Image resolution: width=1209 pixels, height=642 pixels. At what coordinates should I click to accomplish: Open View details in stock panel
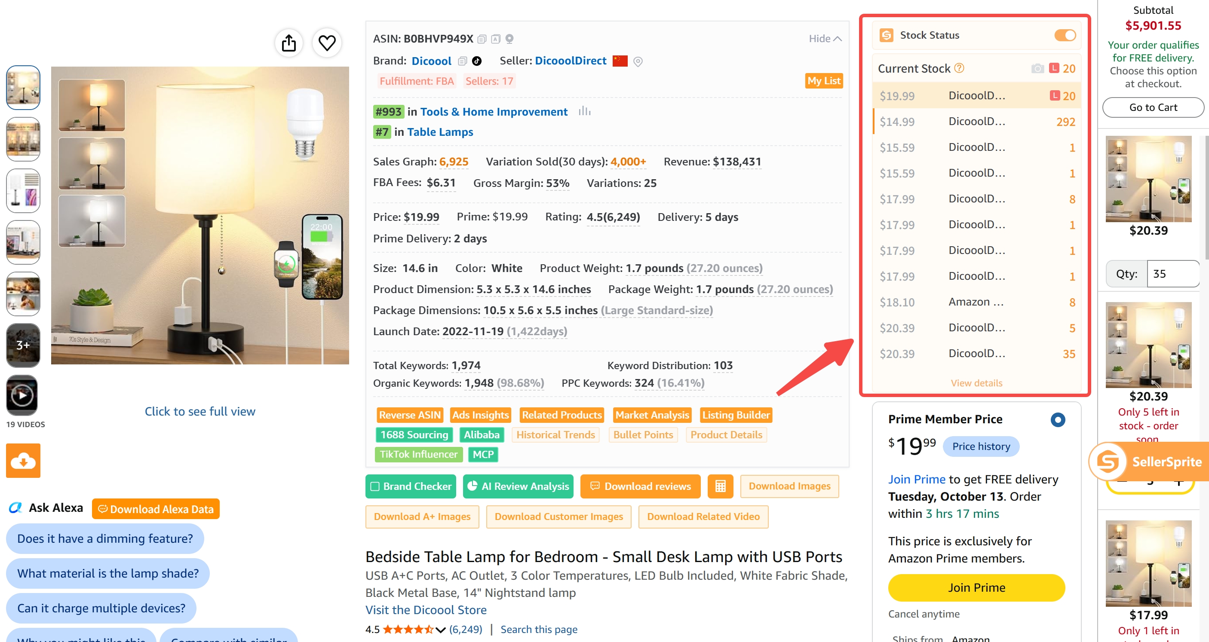[976, 383]
